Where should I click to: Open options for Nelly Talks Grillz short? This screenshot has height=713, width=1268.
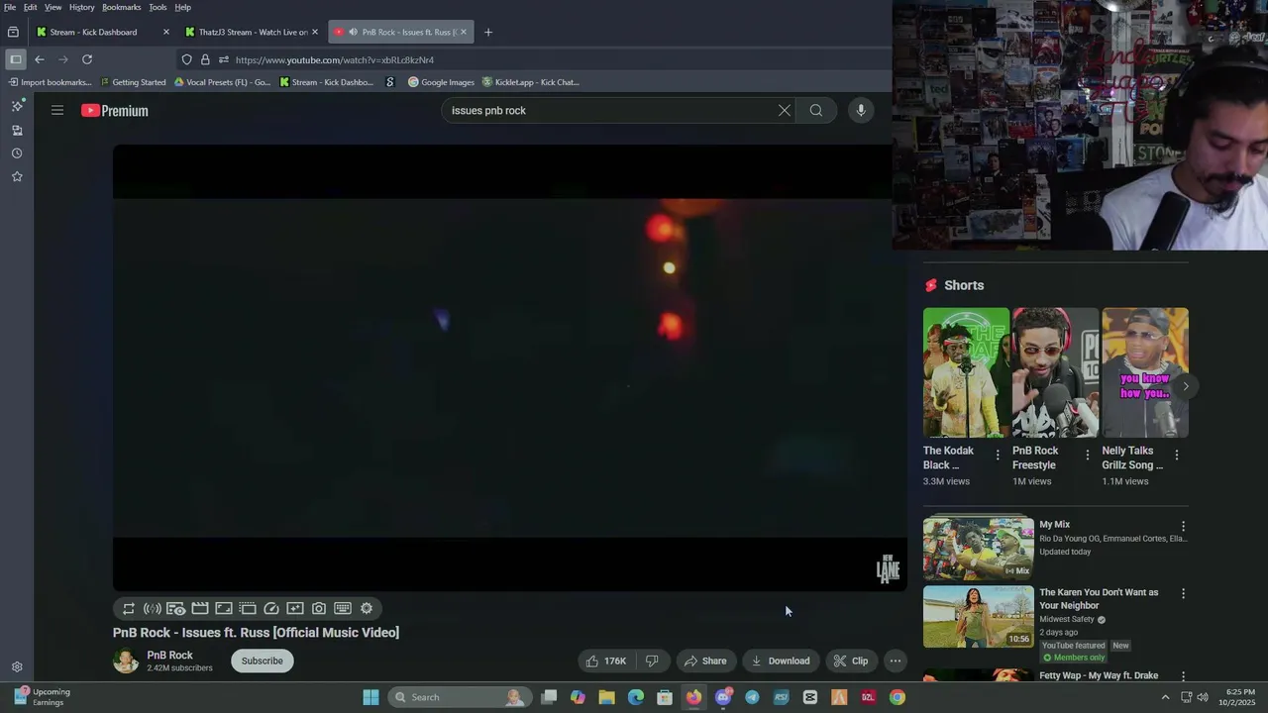tap(1176, 456)
